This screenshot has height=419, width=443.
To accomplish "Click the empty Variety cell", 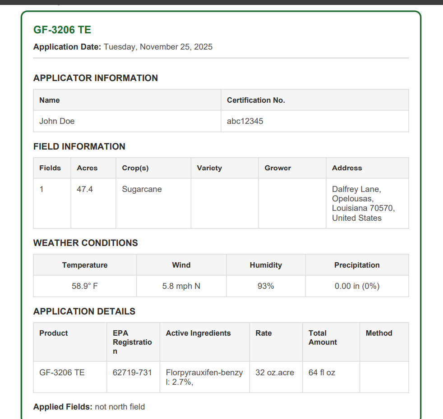I will point(224,203).
